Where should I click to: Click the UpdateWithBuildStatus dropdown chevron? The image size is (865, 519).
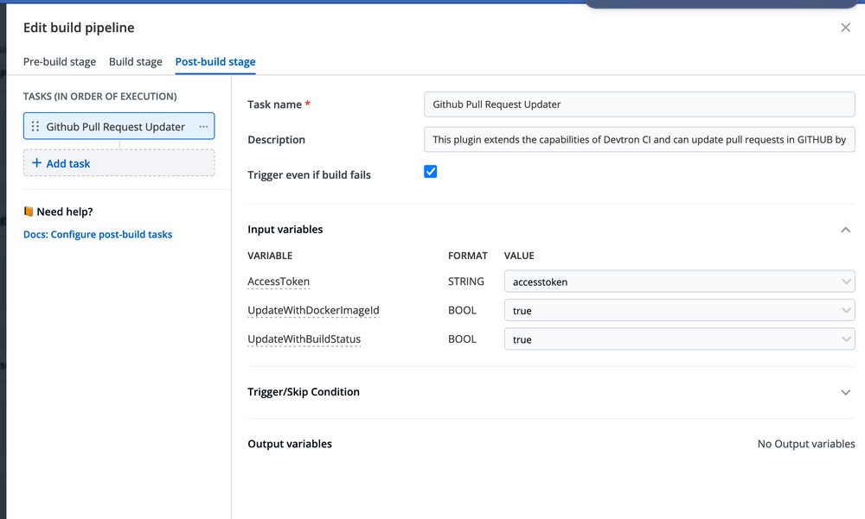click(x=845, y=339)
